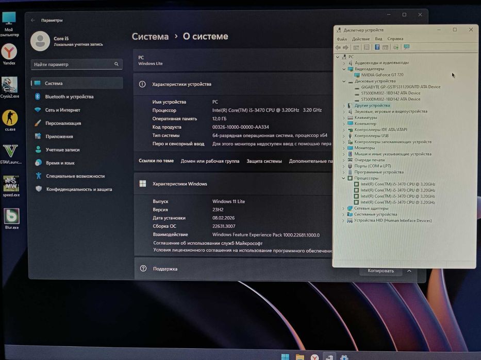
Task: Open Соглашение об использовании служб Майкрософт link
Action: tap(208, 243)
